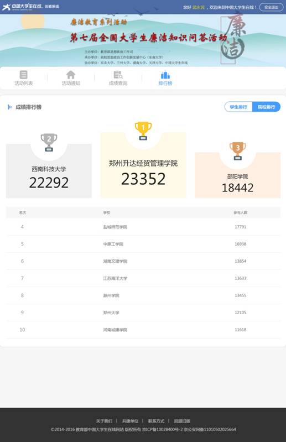The image size is (286, 442).
Task: Open the 回顾旧版 footer link
Action: [x=182, y=421]
